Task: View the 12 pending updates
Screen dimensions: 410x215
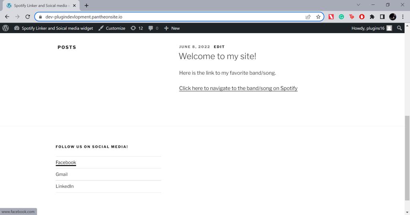Action: click(137, 28)
